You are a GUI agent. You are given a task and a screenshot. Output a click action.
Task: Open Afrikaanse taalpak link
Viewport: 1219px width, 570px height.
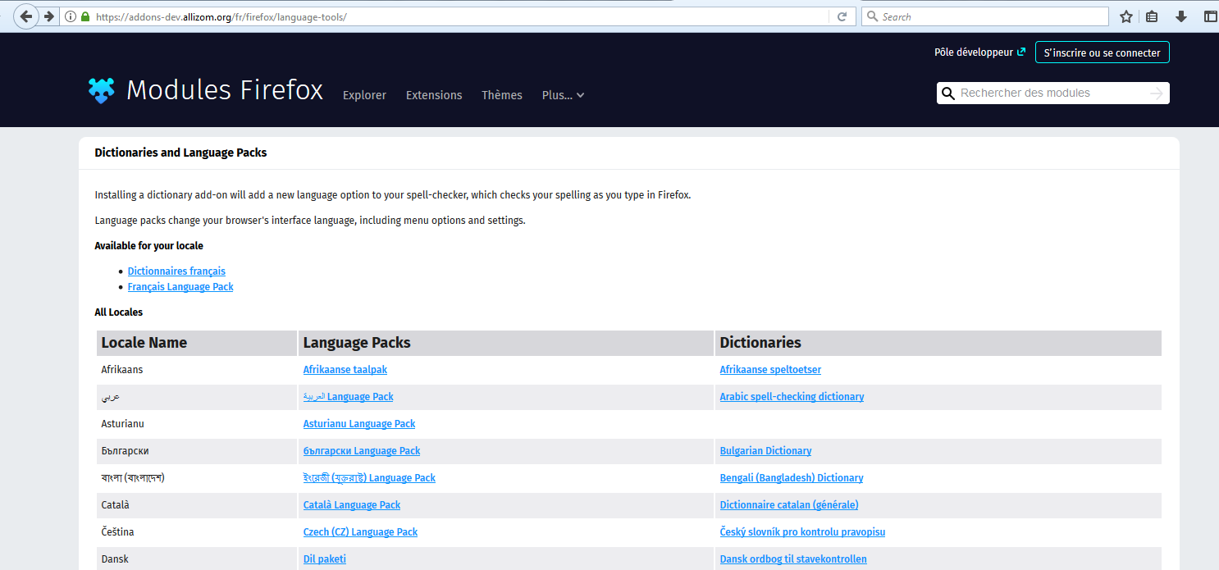[x=345, y=369]
